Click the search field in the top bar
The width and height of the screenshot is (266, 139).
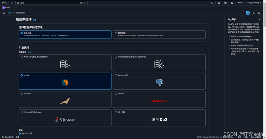click(51, 3)
